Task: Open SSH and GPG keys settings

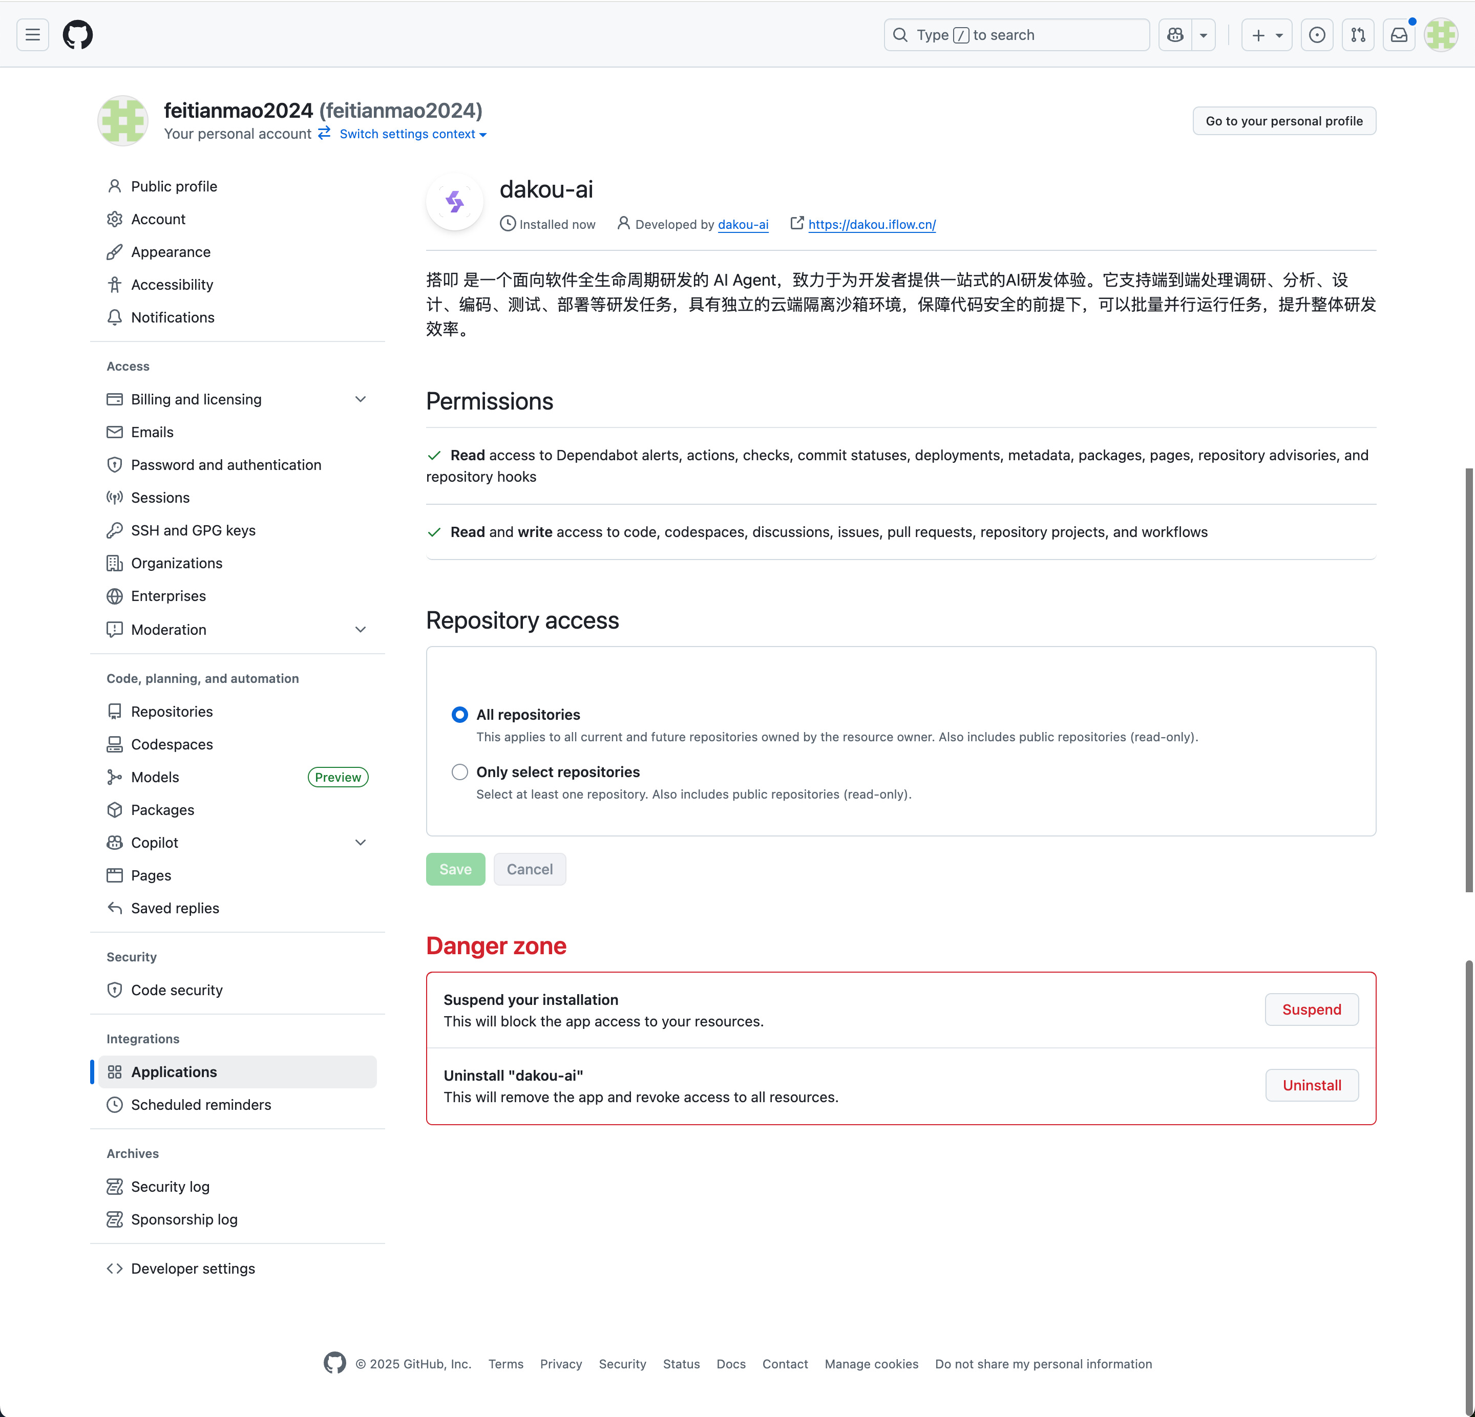Action: tap(193, 530)
